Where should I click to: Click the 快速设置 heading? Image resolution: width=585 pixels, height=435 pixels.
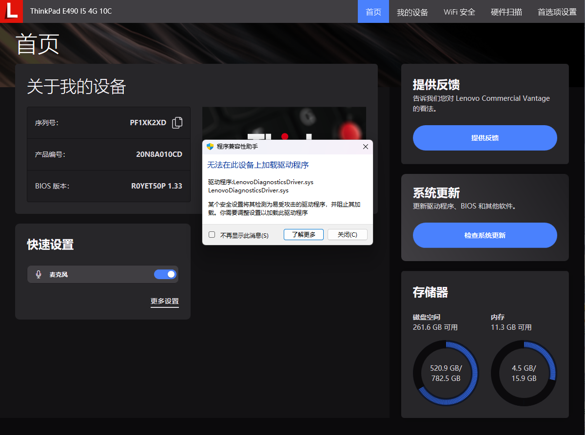[50, 245]
